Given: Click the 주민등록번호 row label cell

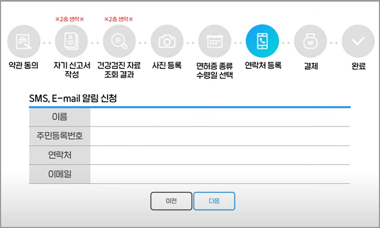Looking at the screenshot, I should pyautogui.click(x=60, y=136).
